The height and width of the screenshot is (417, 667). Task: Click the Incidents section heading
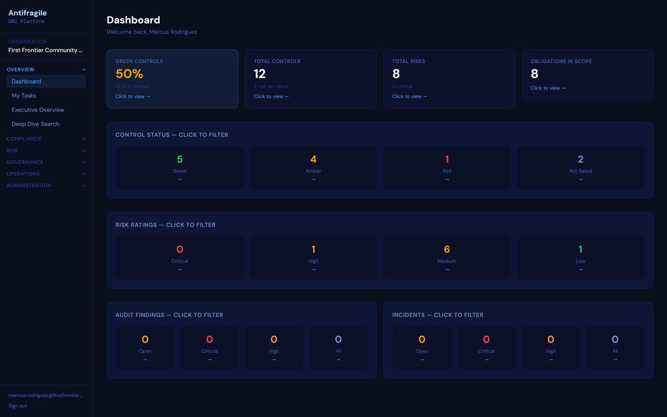tap(438, 315)
